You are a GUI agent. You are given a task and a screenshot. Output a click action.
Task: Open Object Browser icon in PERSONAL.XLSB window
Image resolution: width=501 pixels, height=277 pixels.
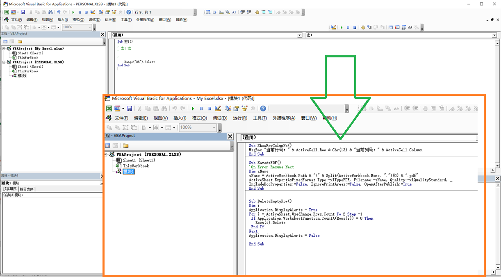114,12
